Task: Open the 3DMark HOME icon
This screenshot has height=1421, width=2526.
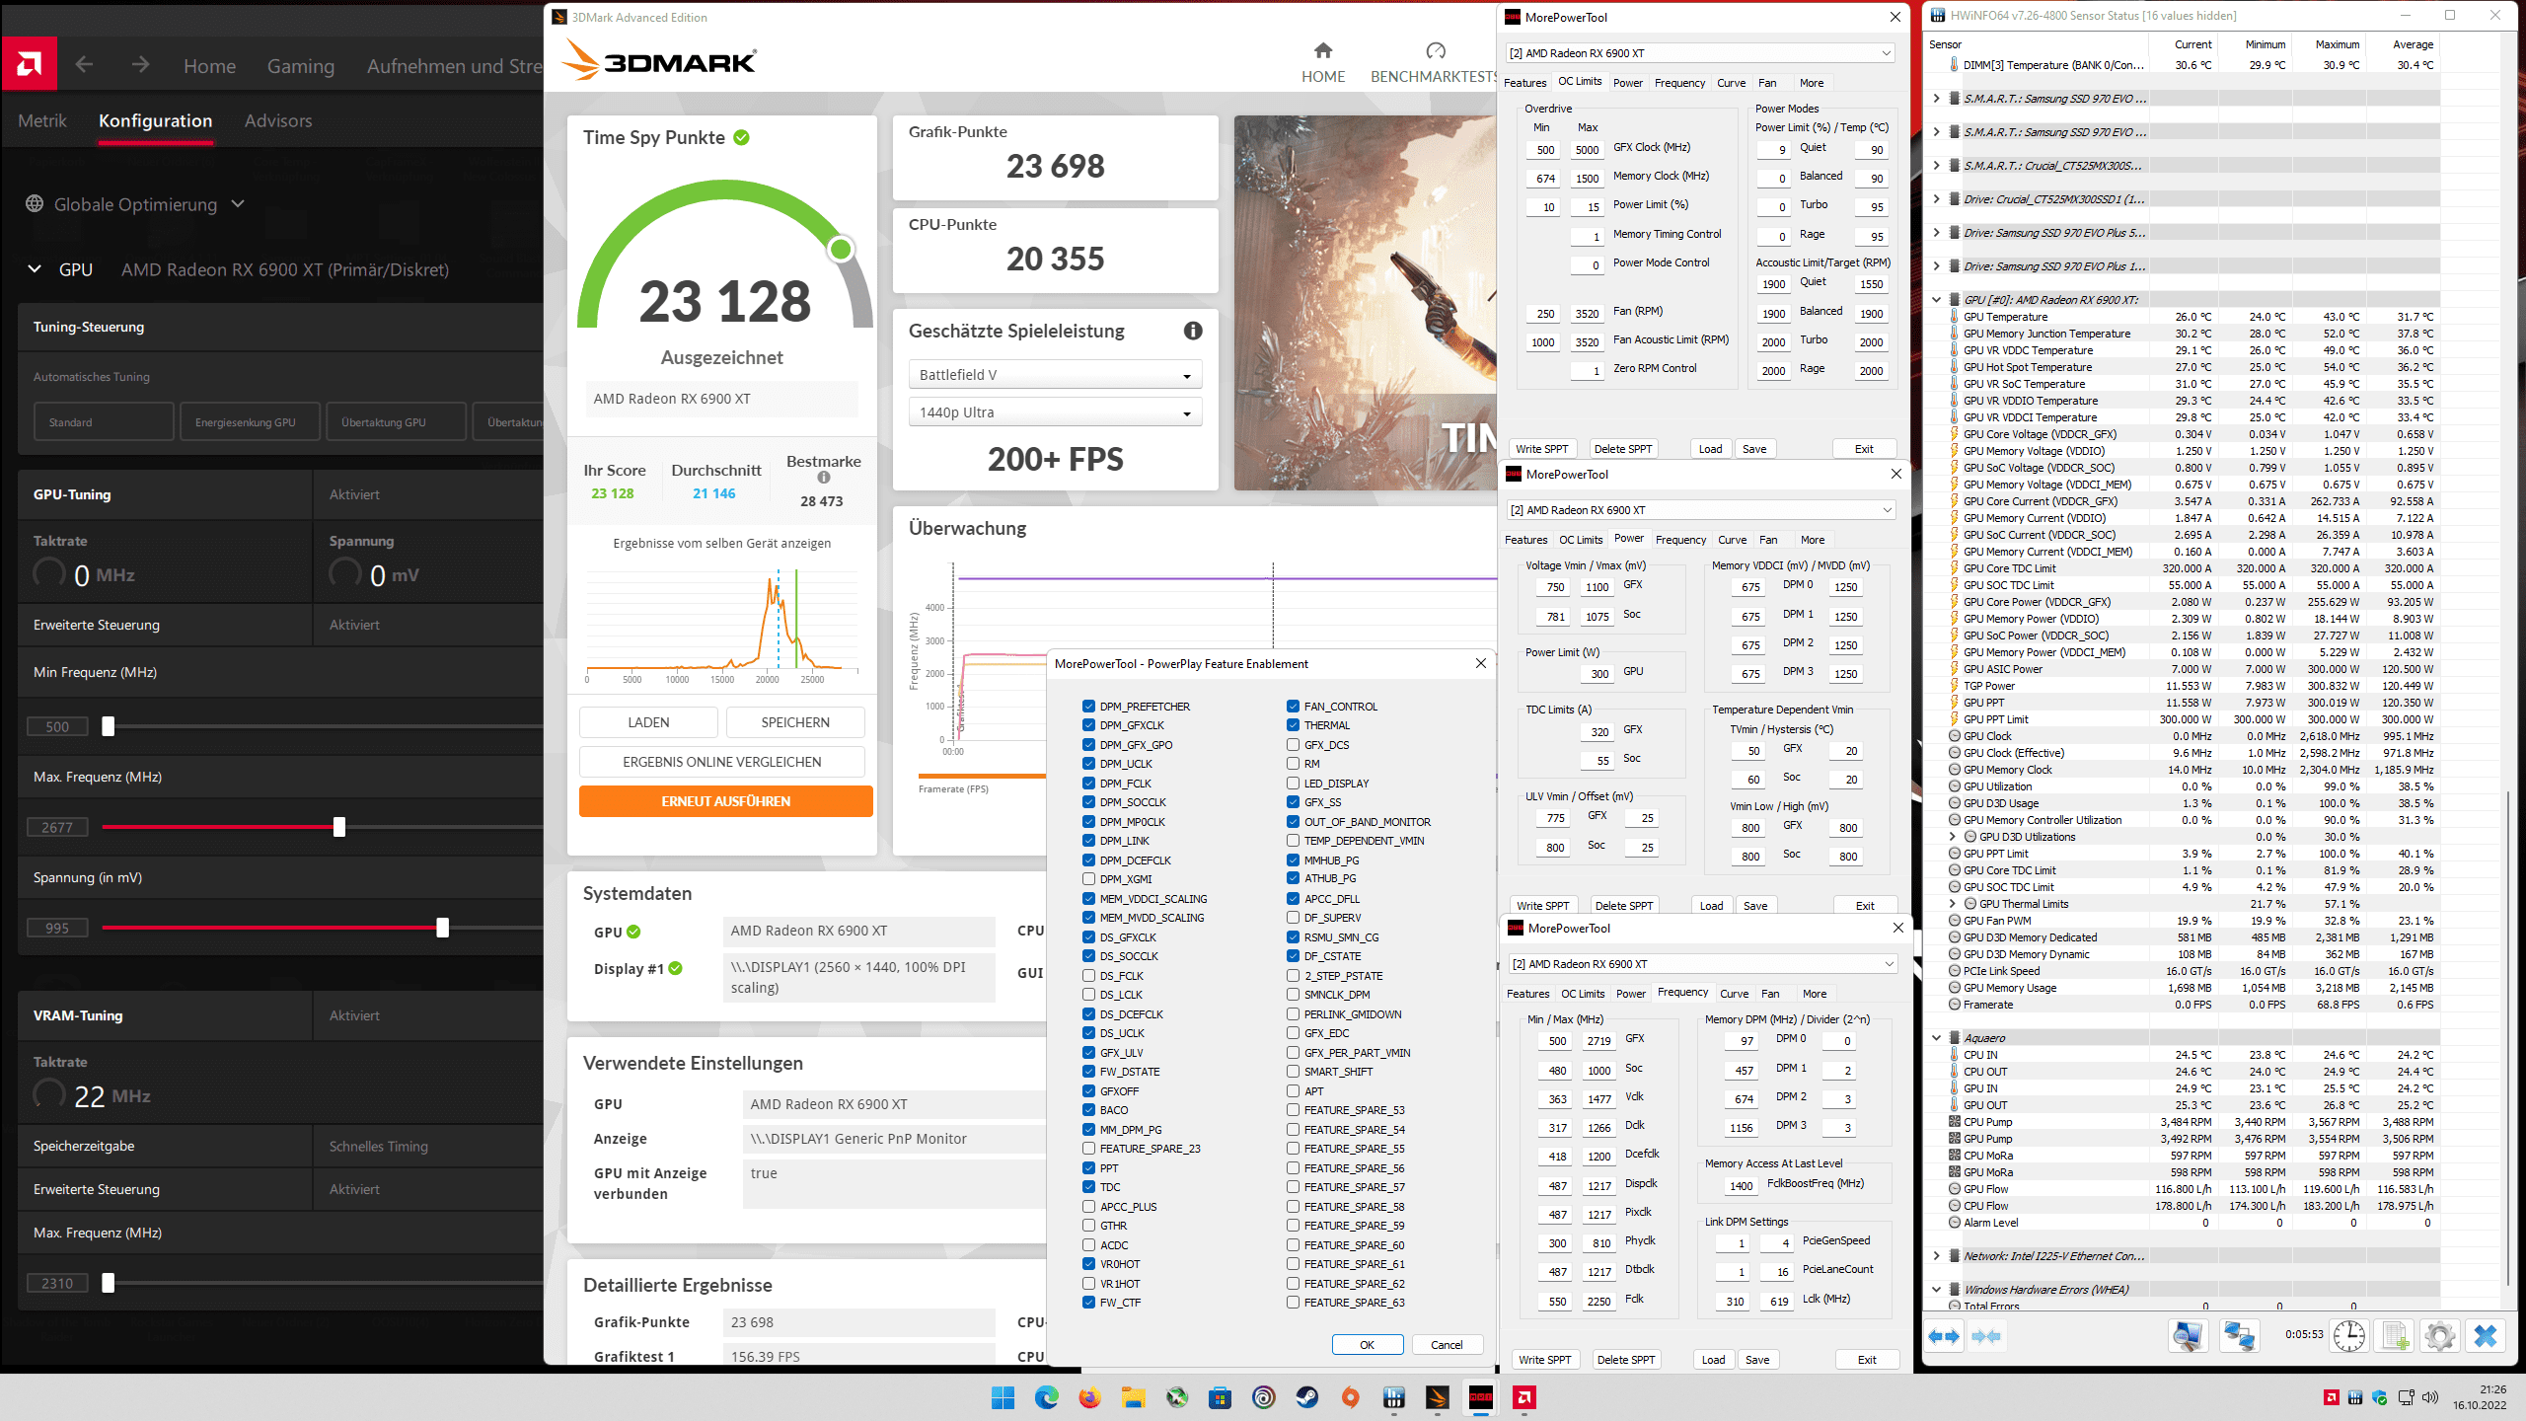Action: 1323,50
